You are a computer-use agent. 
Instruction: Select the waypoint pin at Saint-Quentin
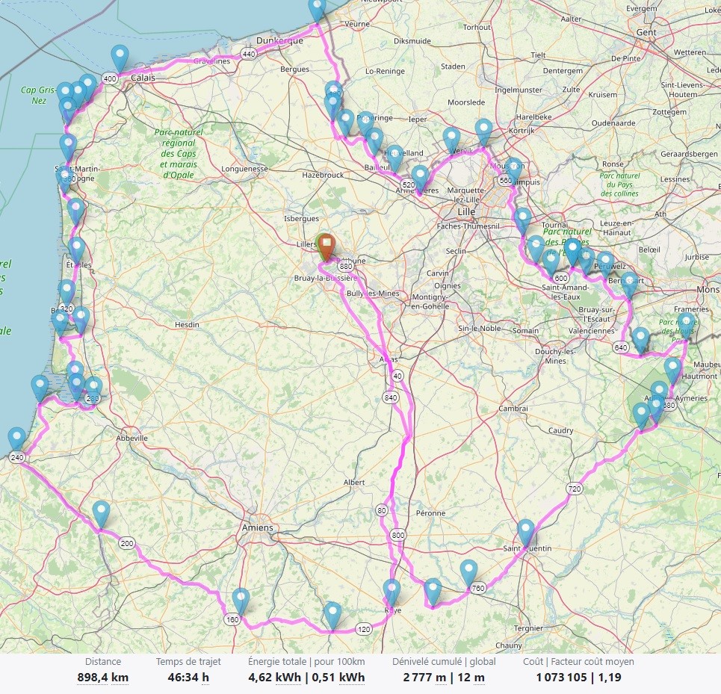[526, 531]
